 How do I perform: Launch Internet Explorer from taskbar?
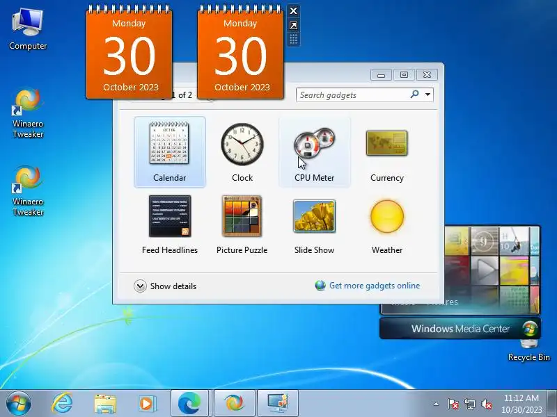62,403
